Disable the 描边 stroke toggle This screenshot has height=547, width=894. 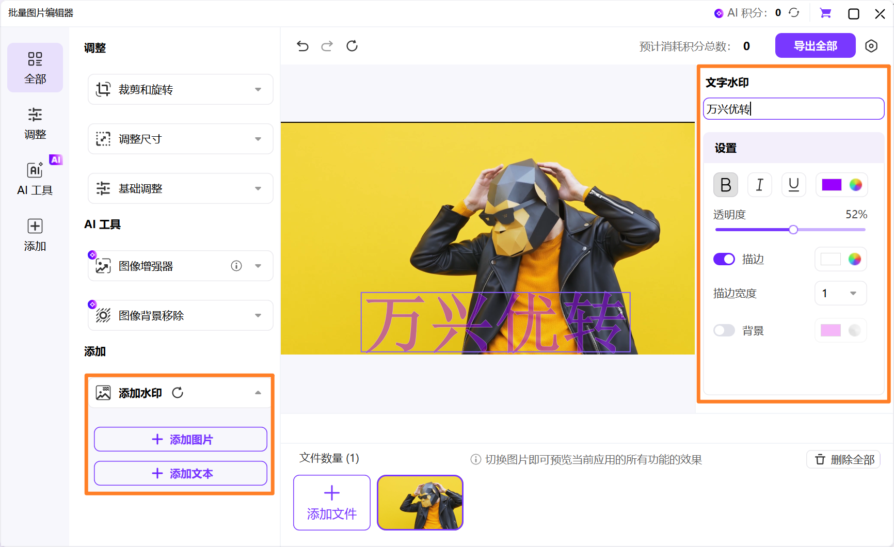pyautogui.click(x=724, y=259)
